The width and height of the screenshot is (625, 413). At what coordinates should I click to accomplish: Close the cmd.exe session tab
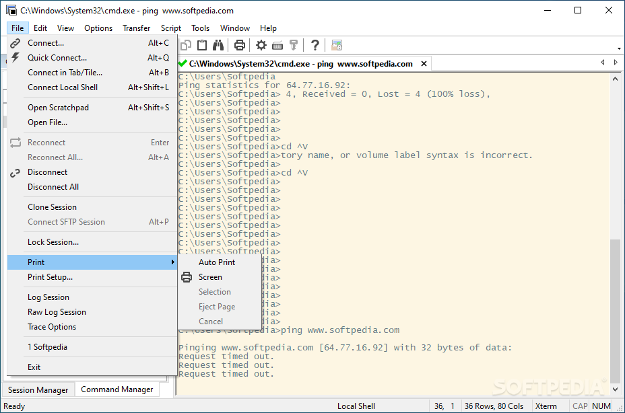coord(424,64)
